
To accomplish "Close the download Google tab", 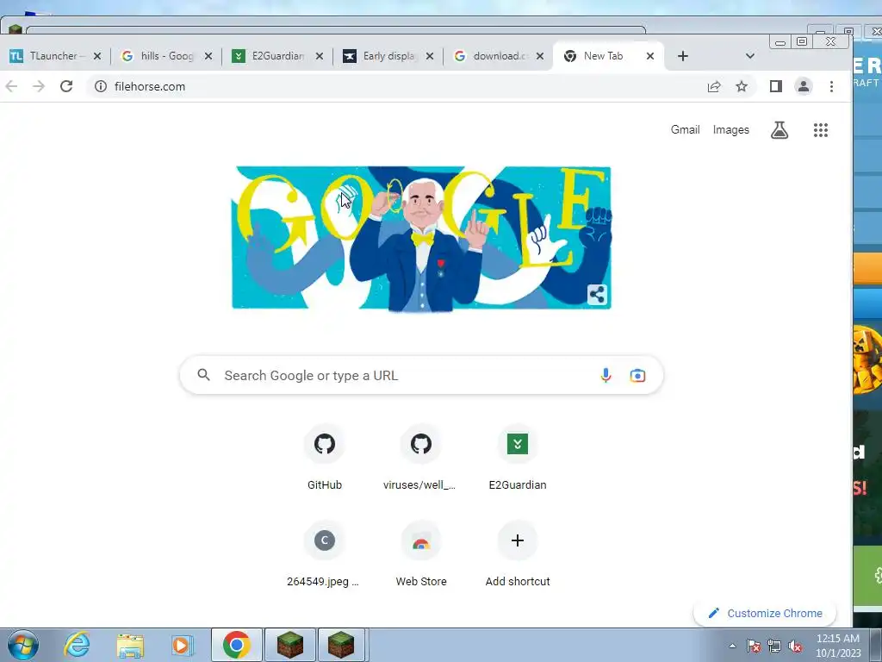I will pos(540,56).
